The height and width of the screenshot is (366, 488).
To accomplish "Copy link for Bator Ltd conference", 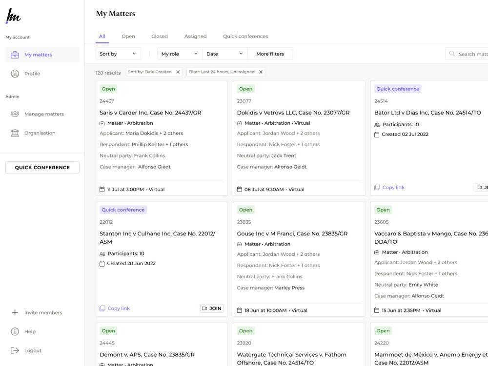I will point(389,187).
